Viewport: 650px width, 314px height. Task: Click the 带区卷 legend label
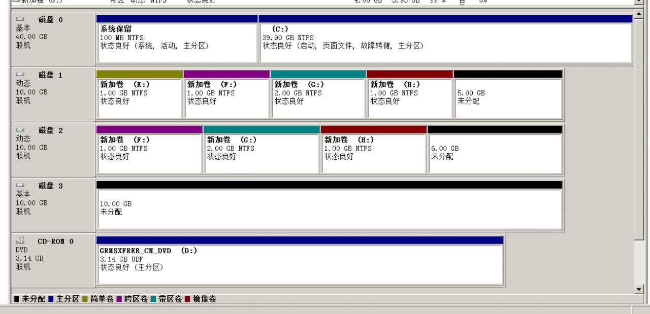[x=170, y=299]
